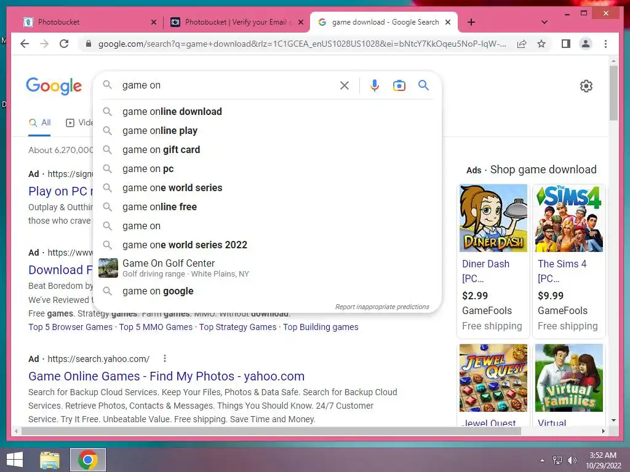This screenshot has width=630, height=472.
Task: Select Game On Golf Center suggestion
Action: coord(267,268)
